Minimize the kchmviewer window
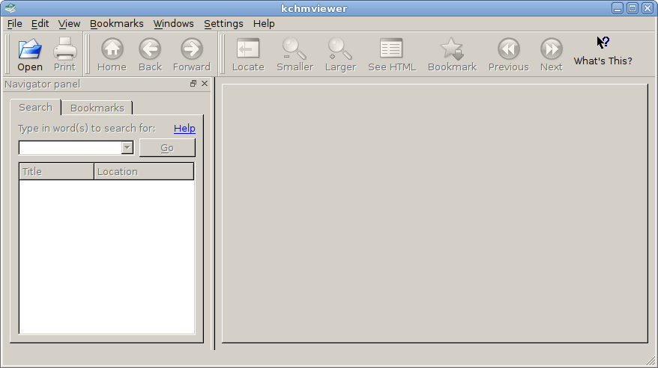The height and width of the screenshot is (368, 658). pyautogui.click(x=618, y=8)
